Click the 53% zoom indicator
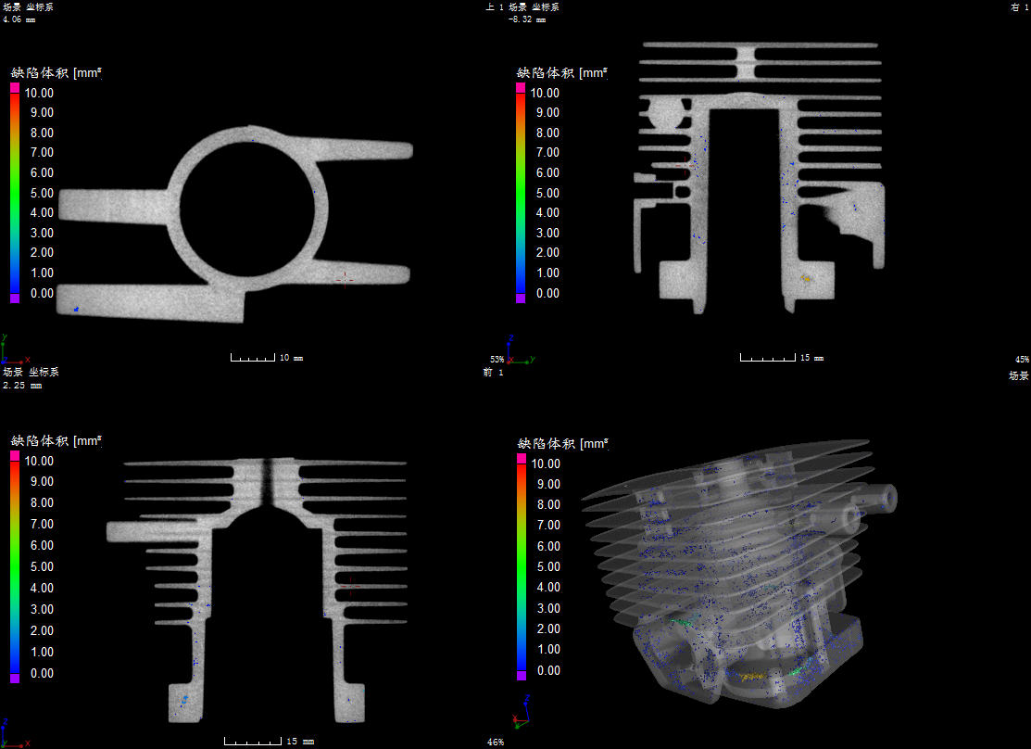The image size is (1031, 749). 497,359
